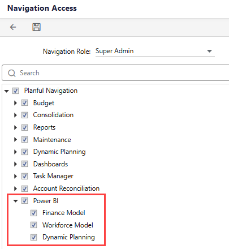The width and height of the screenshot is (229, 249).
Task: Expand the Consolidation node
Action: pyautogui.click(x=15, y=115)
